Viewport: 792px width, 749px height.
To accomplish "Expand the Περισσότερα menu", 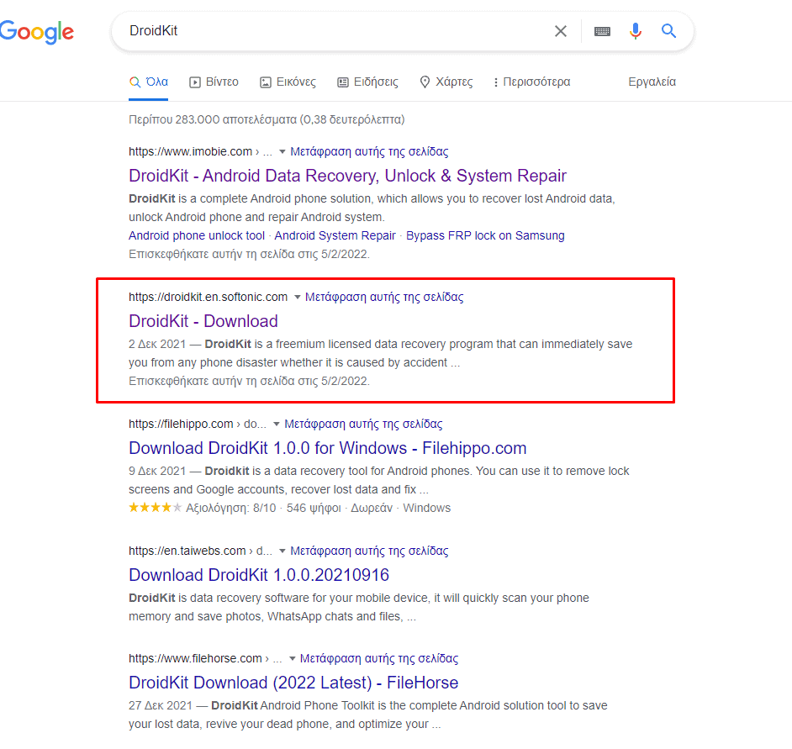I will pyautogui.click(x=531, y=82).
